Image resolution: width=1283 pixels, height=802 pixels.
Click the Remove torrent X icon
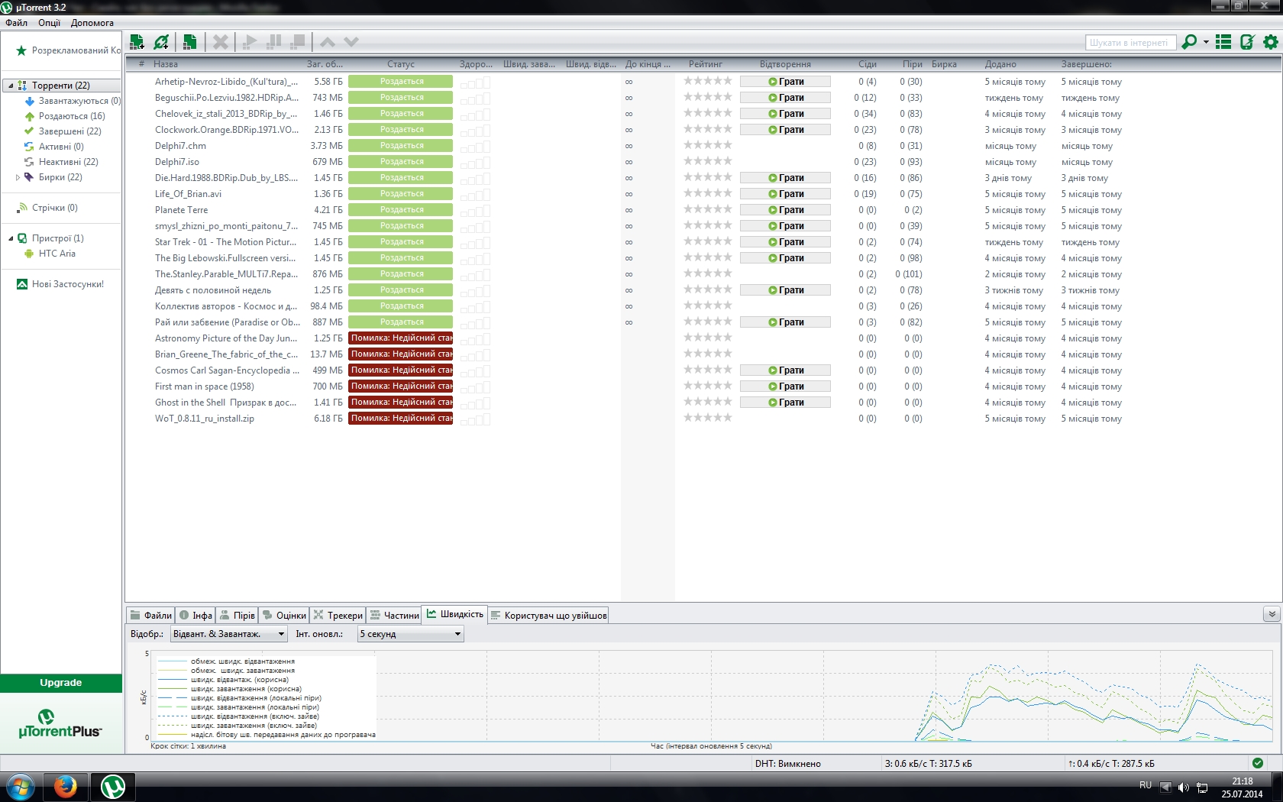tap(221, 42)
